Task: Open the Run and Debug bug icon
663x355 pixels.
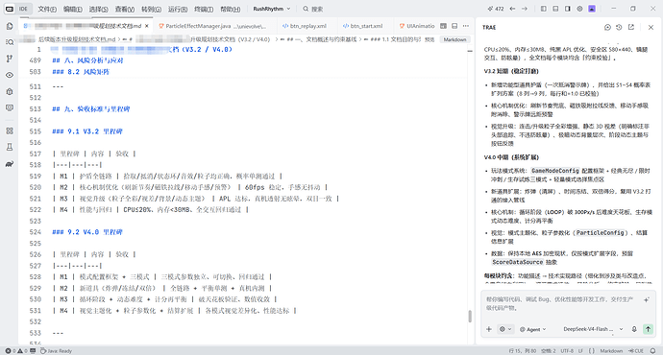Action: (x=10, y=91)
